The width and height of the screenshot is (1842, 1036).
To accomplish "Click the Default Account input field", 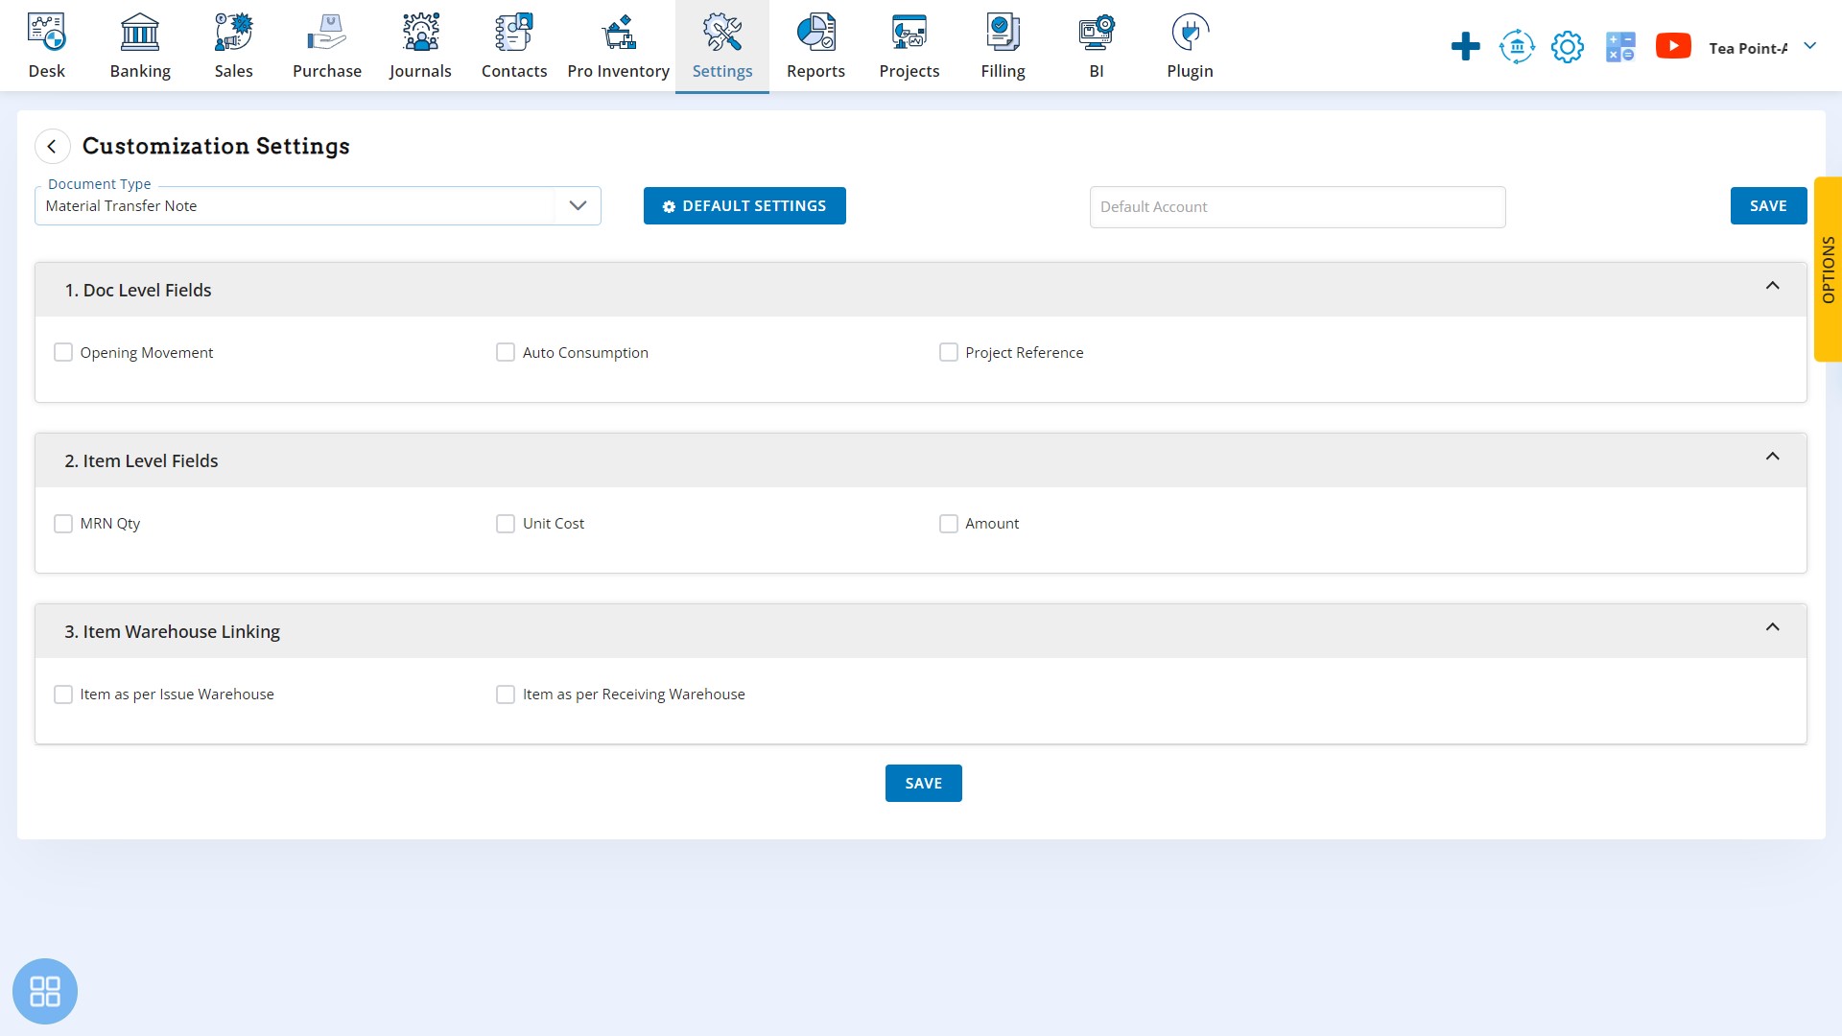I will coord(1297,206).
